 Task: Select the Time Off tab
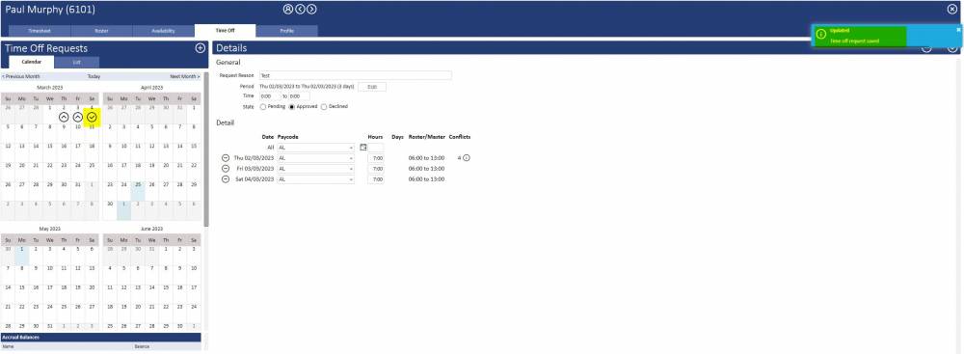tap(225, 31)
